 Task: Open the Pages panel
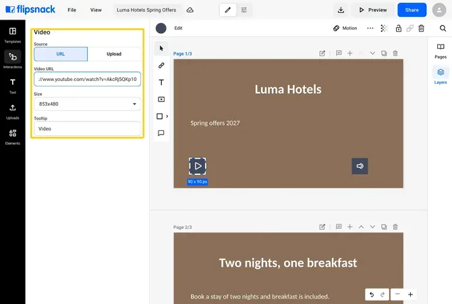tap(440, 51)
